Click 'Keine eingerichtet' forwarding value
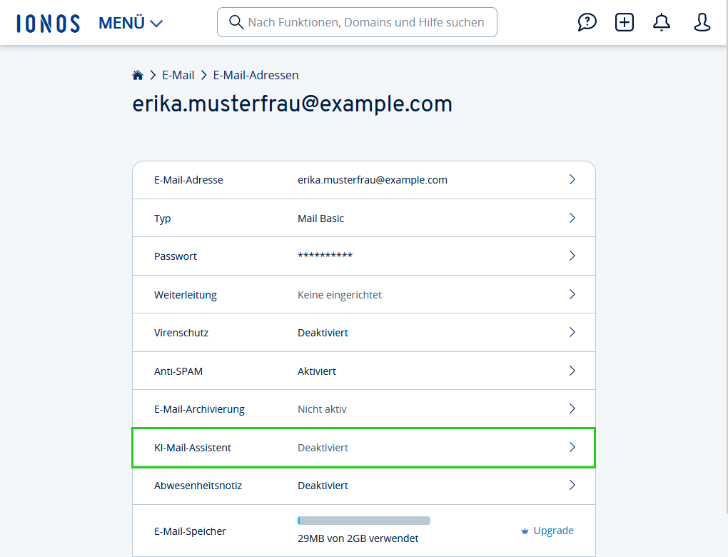 tap(340, 295)
